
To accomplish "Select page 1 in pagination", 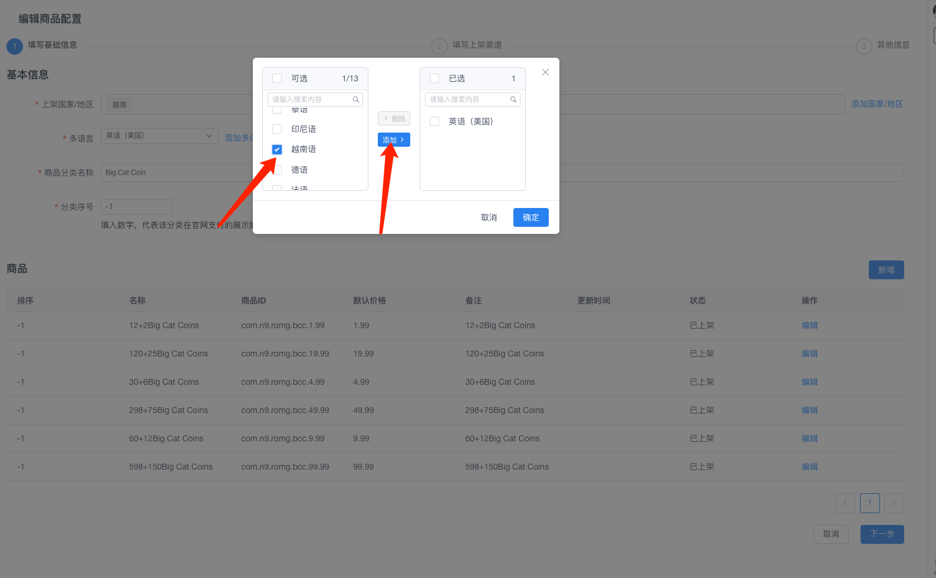I will (869, 503).
